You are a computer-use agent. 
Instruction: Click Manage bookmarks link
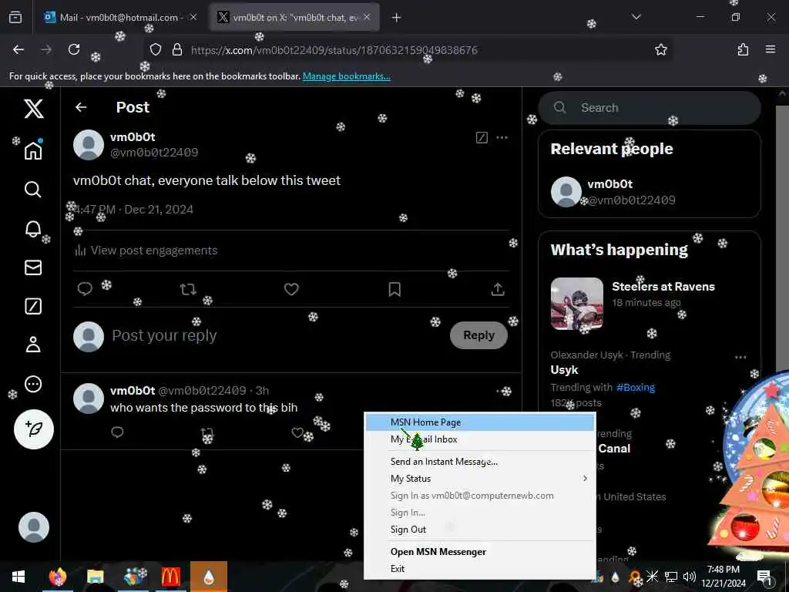[346, 76]
